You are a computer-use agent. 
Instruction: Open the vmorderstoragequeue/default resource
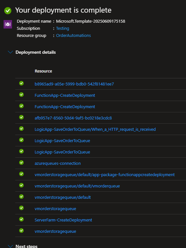coord(63,197)
